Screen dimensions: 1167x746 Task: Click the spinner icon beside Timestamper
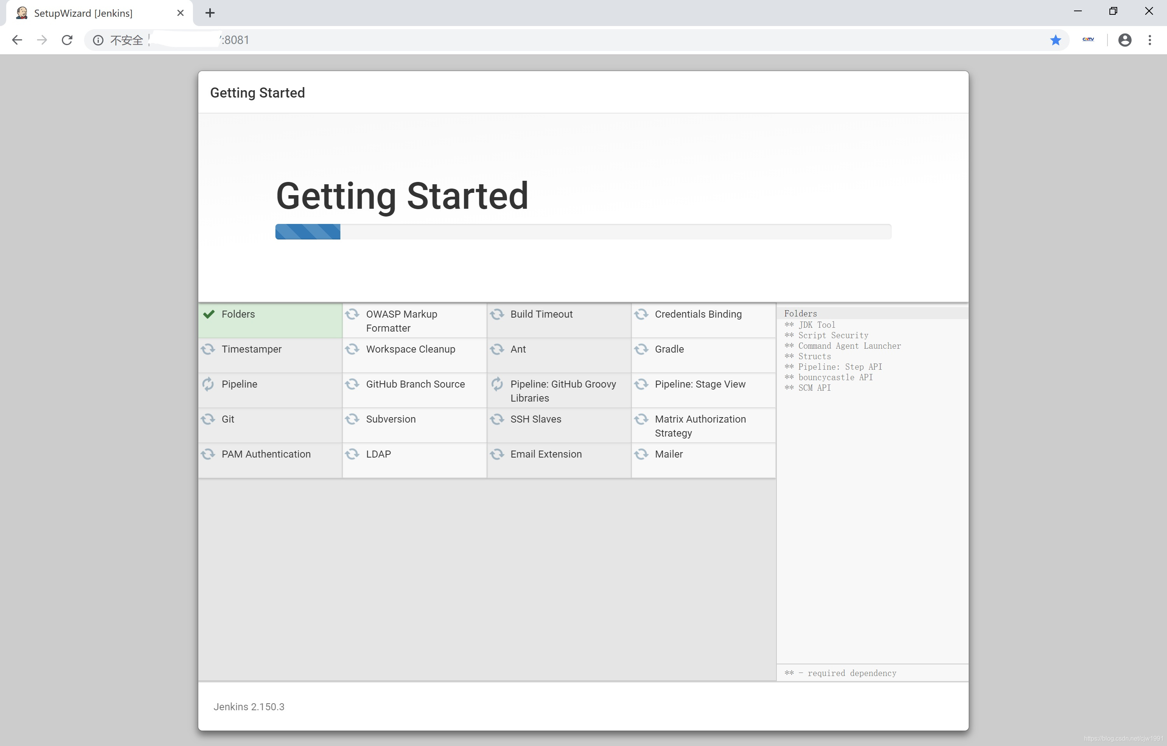[x=208, y=349]
